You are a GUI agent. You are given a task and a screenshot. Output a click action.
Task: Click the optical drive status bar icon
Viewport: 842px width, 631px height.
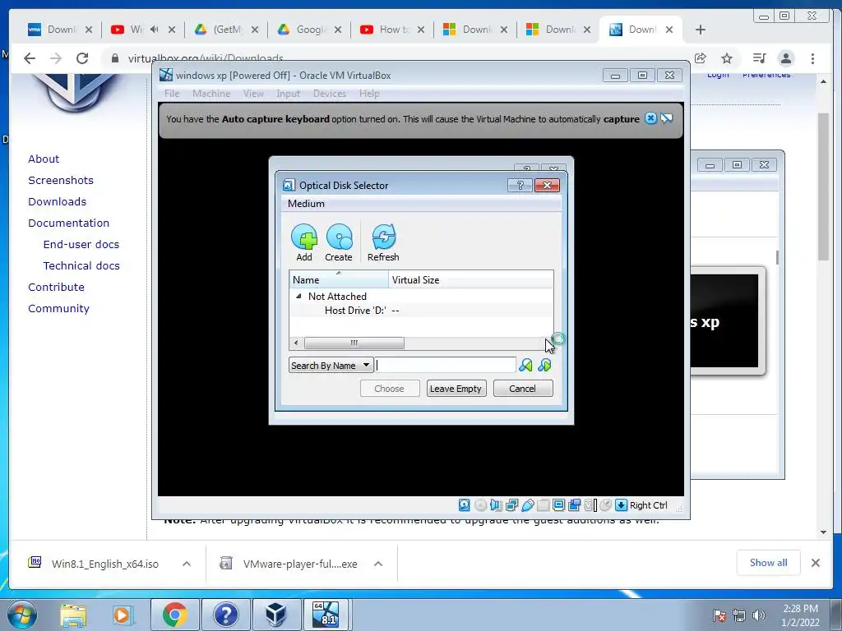480,505
